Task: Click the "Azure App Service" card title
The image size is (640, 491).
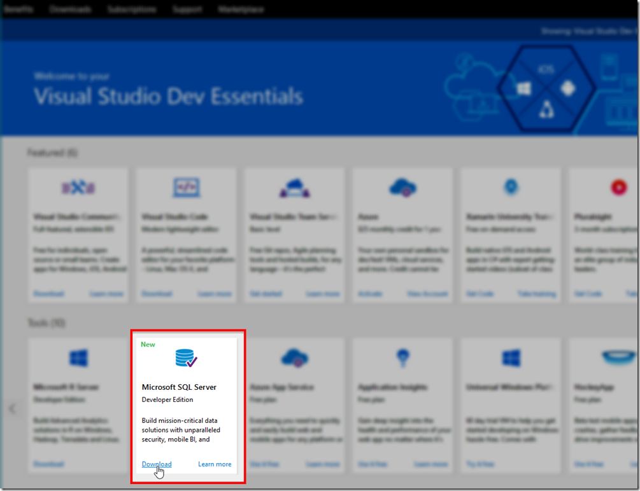Action: coord(281,387)
